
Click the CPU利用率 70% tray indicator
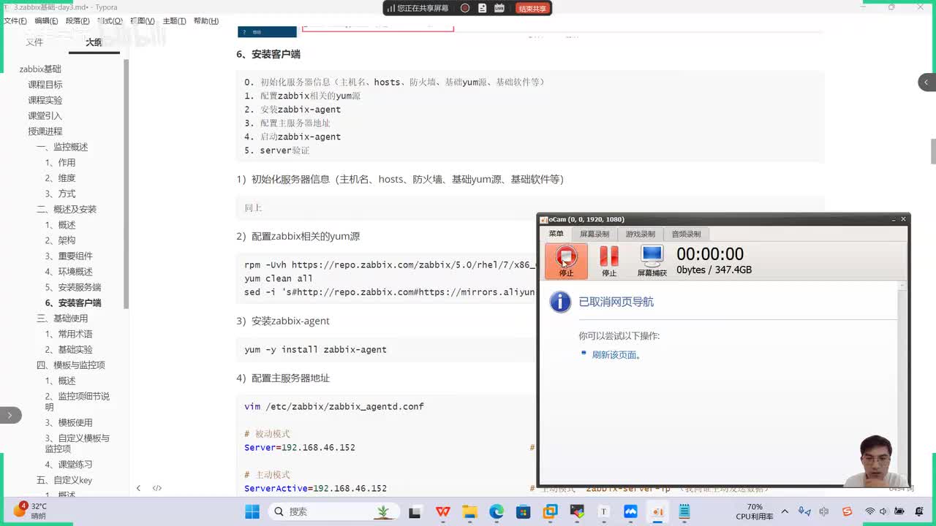(755, 511)
